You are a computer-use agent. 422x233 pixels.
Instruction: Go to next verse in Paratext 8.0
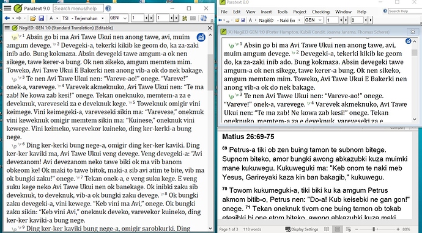pos(371,20)
